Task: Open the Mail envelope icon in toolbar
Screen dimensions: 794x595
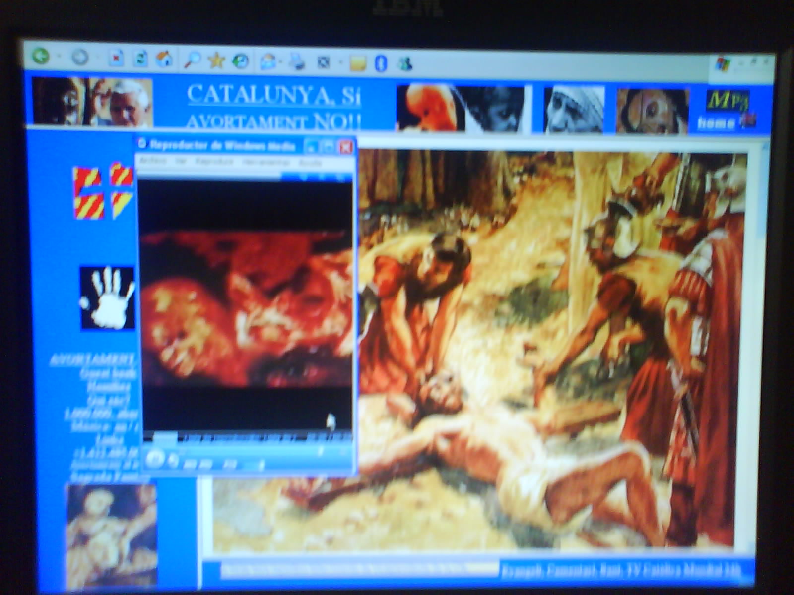Action: click(x=268, y=62)
